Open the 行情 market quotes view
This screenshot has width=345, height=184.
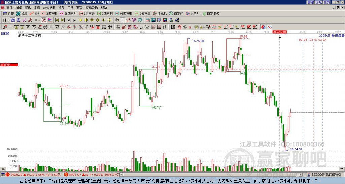[8, 13]
